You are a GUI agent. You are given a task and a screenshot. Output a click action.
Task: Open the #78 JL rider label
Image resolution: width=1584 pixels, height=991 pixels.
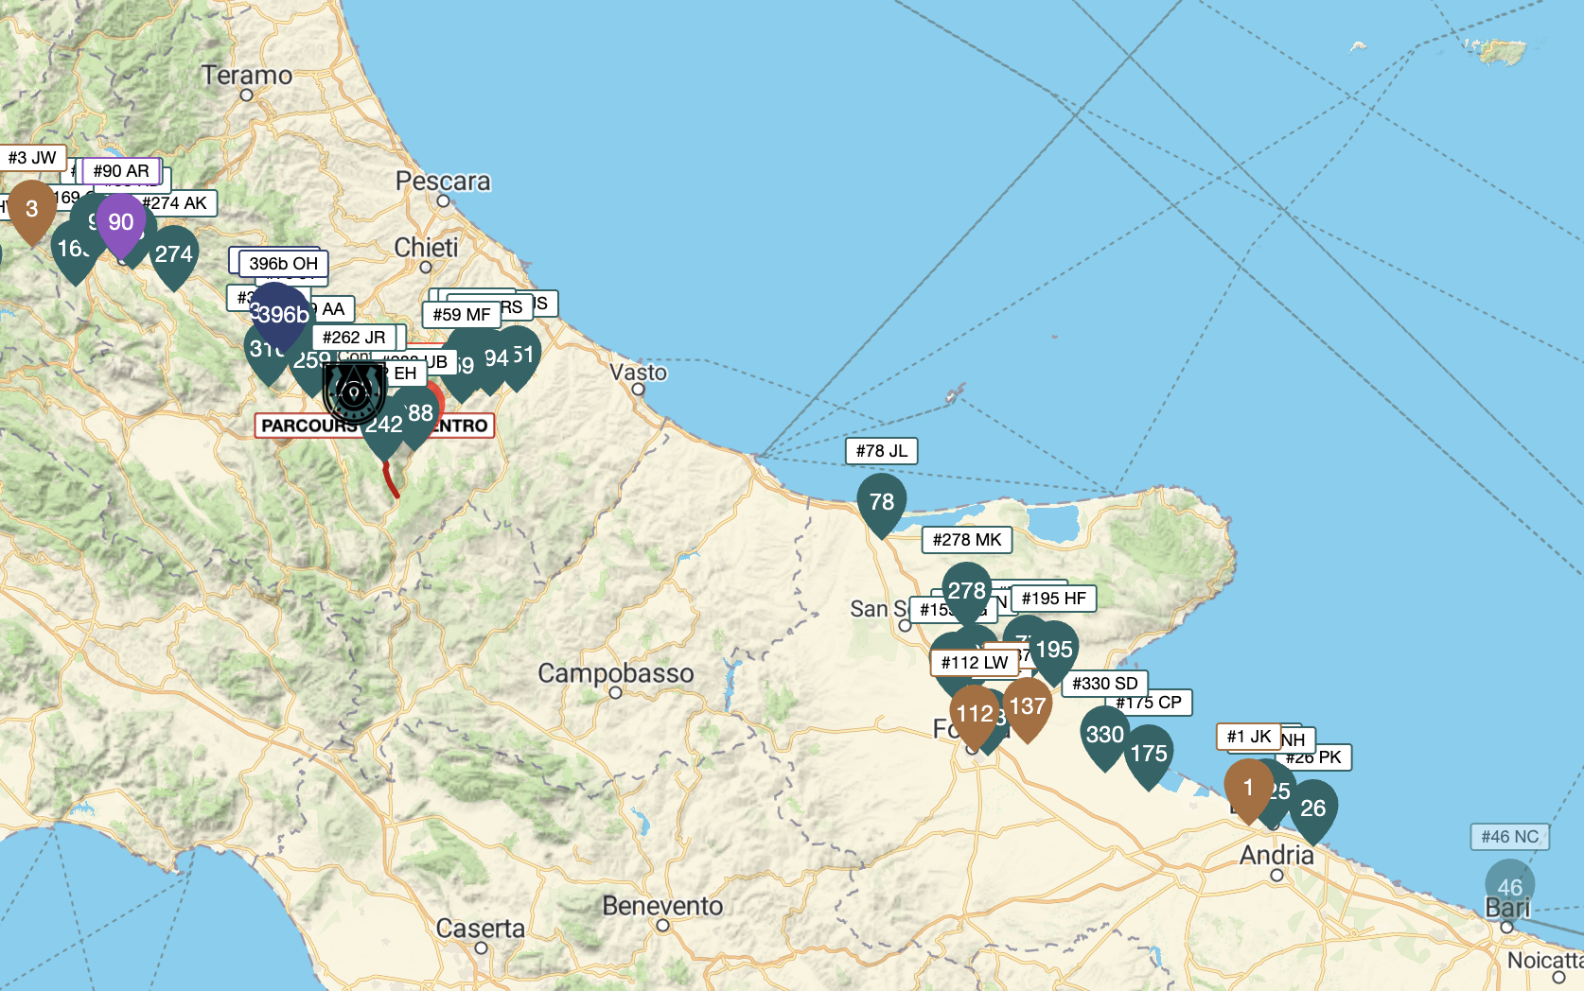click(x=881, y=451)
